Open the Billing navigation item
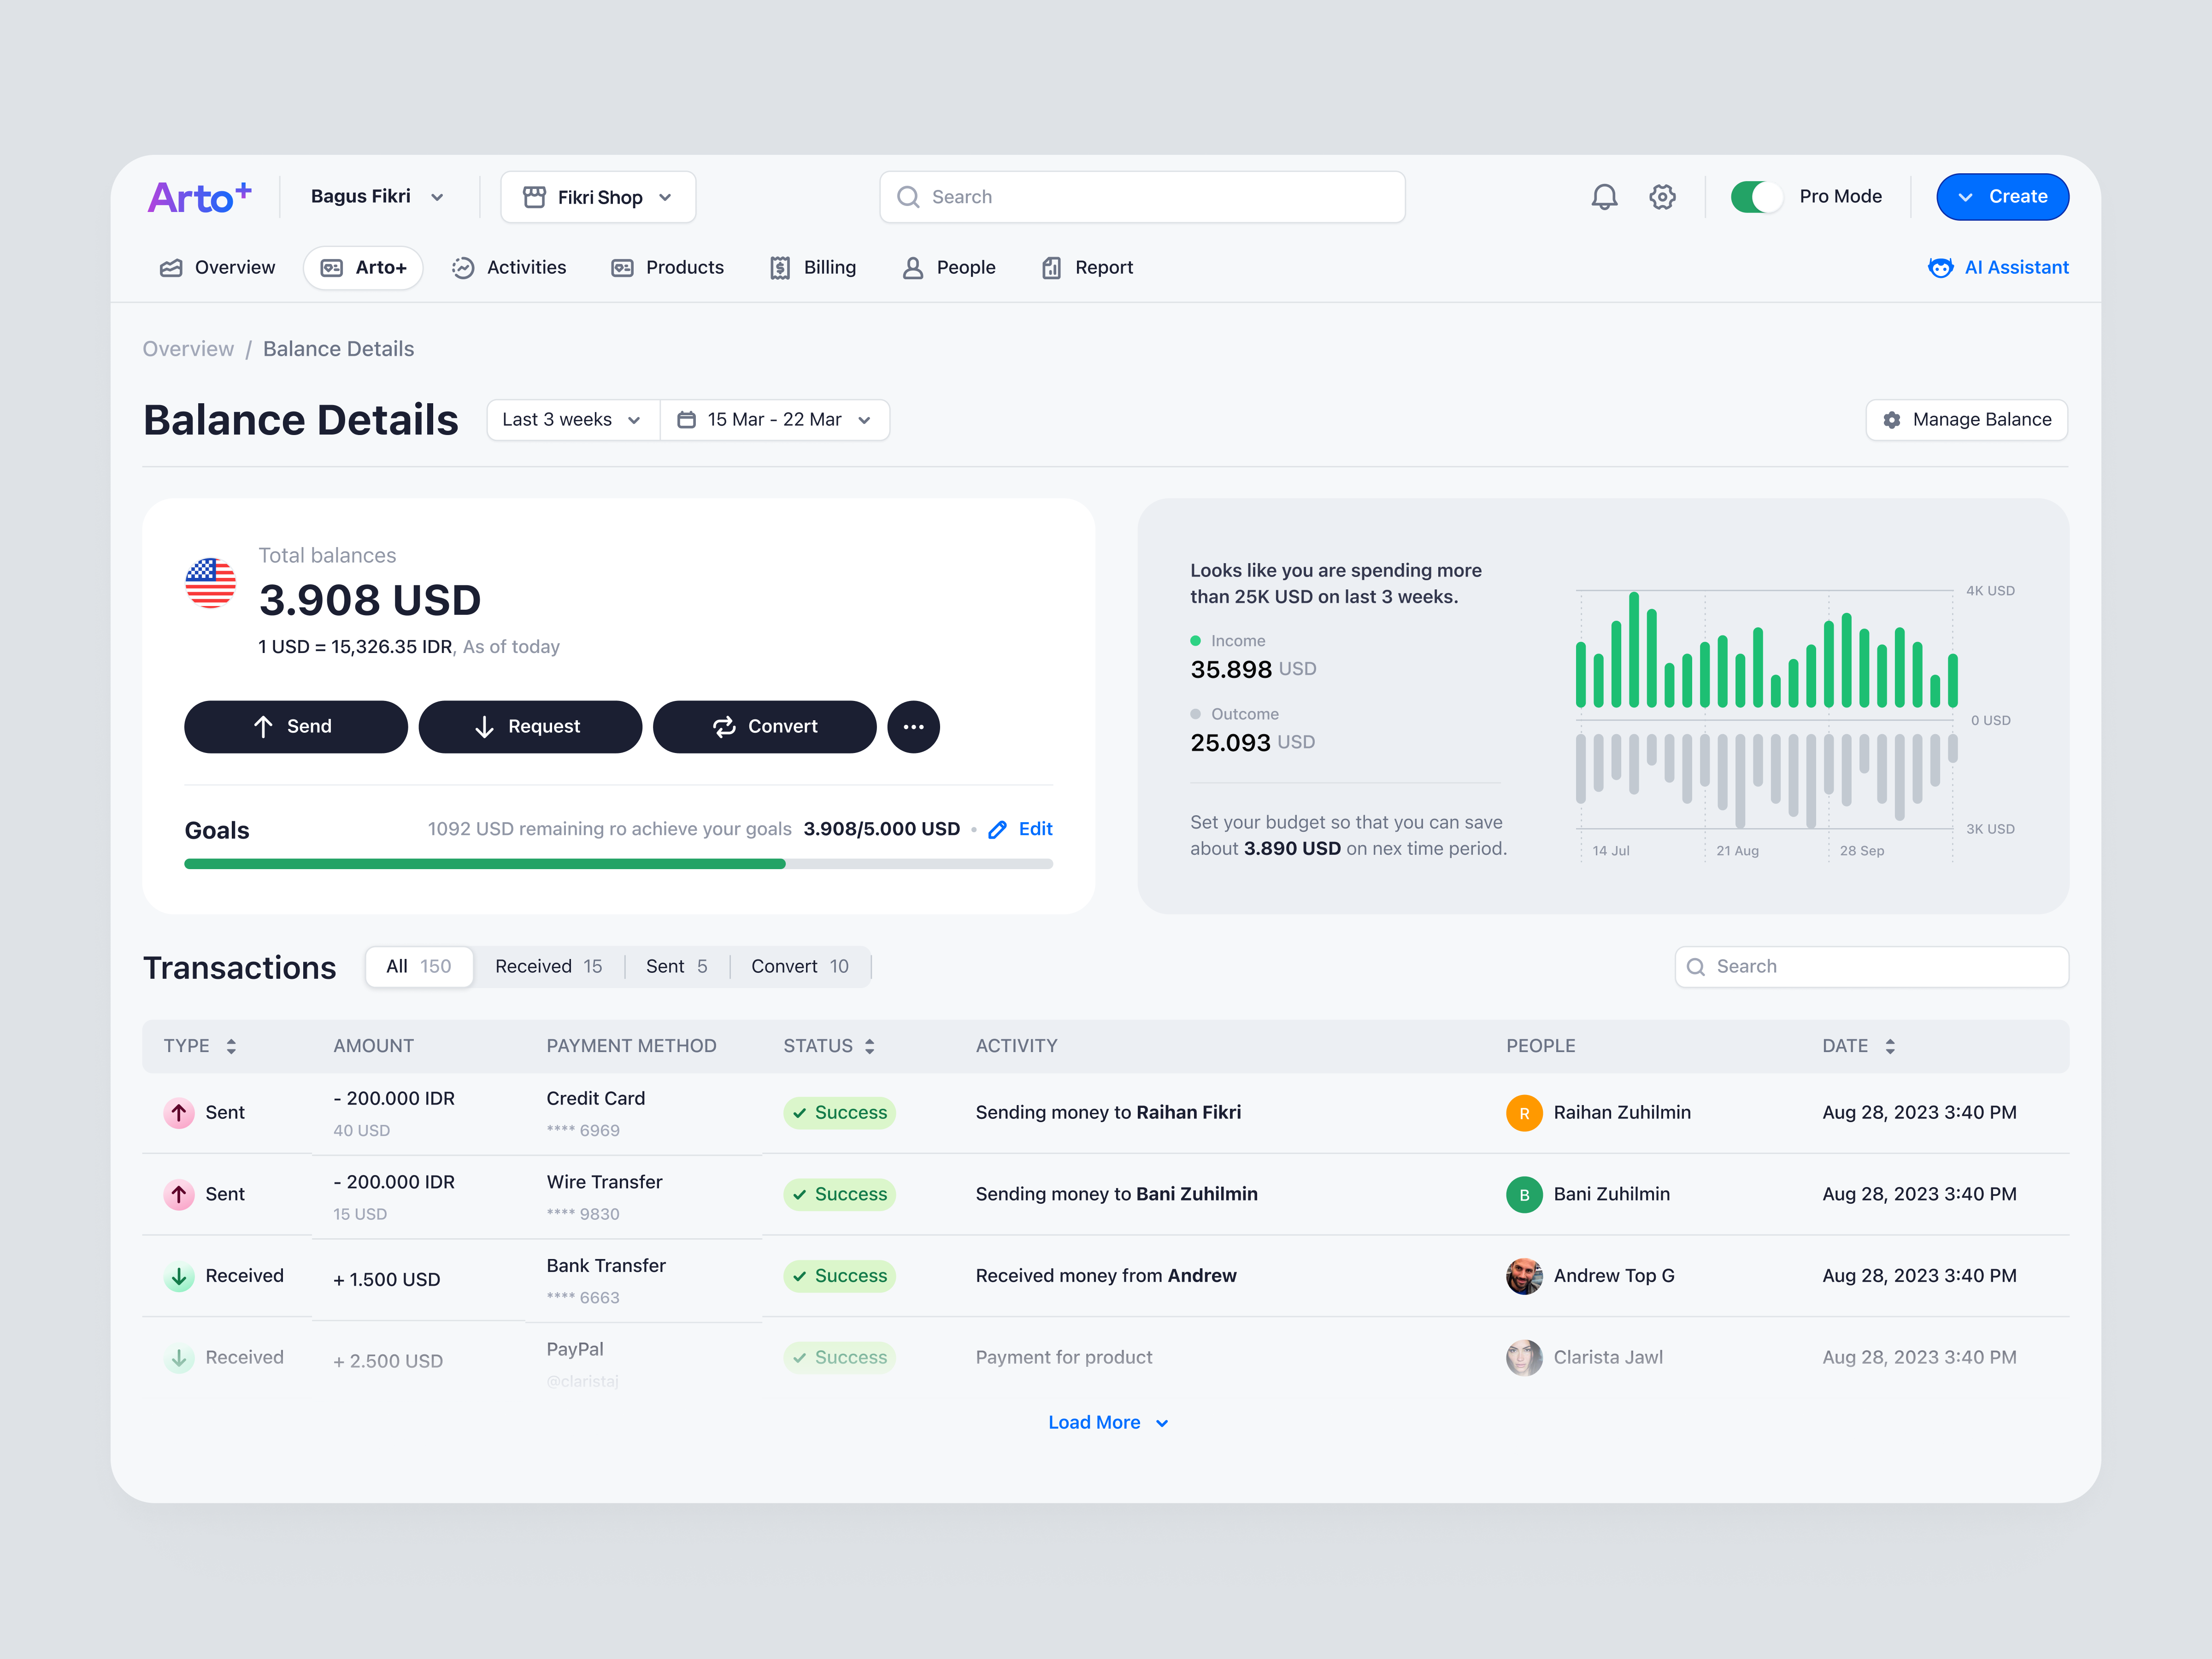Image resolution: width=2212 pixels, height=1659 pixels. click(813, 267)
